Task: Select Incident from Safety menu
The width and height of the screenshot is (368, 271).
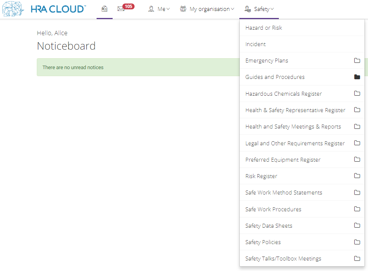Action: coord(302,44)
